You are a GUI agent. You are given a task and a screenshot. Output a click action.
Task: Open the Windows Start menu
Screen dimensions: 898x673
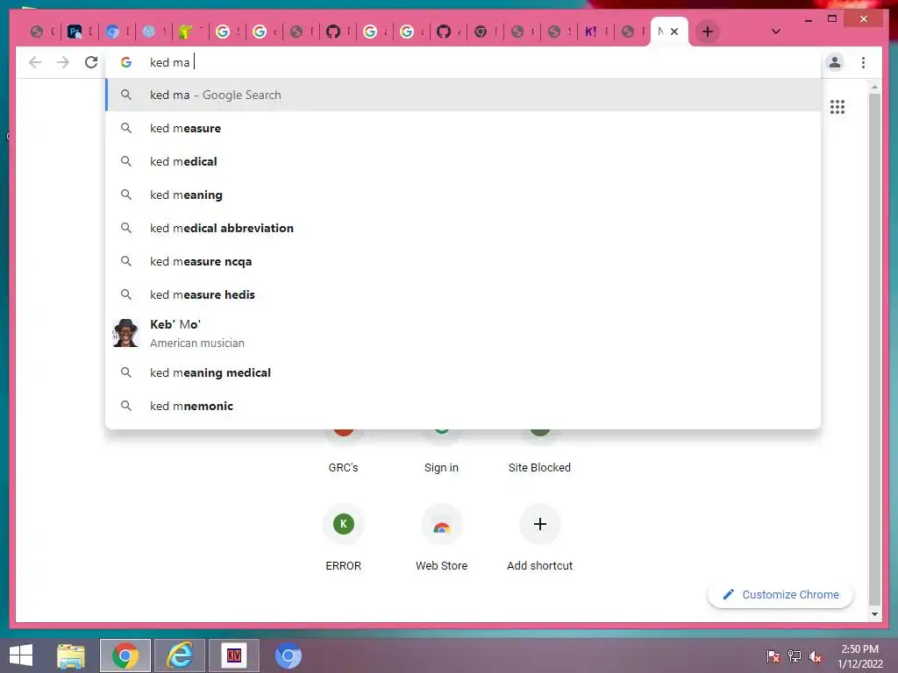(21, 655)
